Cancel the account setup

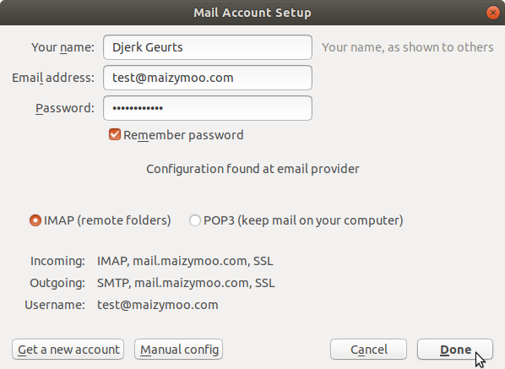click(368, 350)
